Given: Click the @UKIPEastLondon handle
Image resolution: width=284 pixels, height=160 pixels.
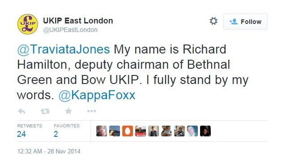Looking at the screenshot, I should coord(70,30).
